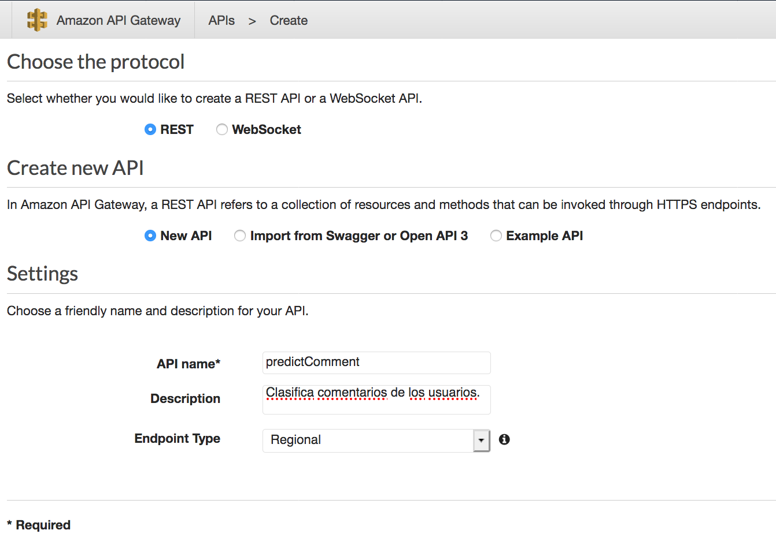Choose Import from Swagger or Open API 3
Image resolution: width=776 pixels, height=545 pixels.
pyautogui.click(x=240, y=236)
